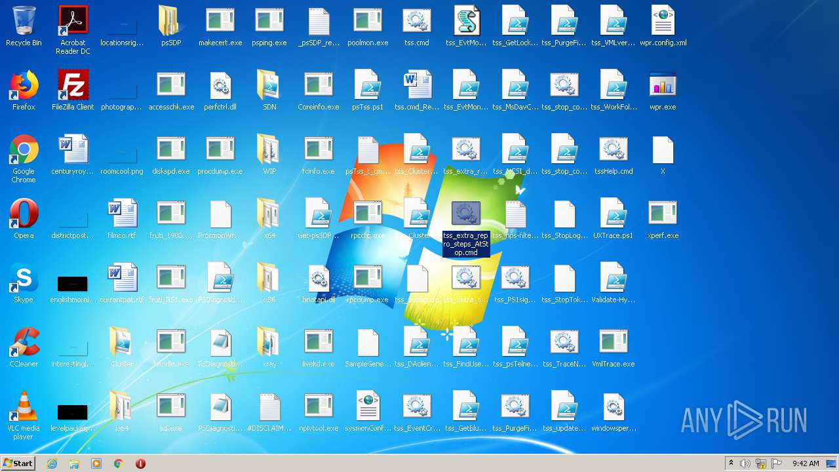The width and height of the screenshot is (839, 472).
Task: Select VLC media player shortcut
Action: point(24,407)
